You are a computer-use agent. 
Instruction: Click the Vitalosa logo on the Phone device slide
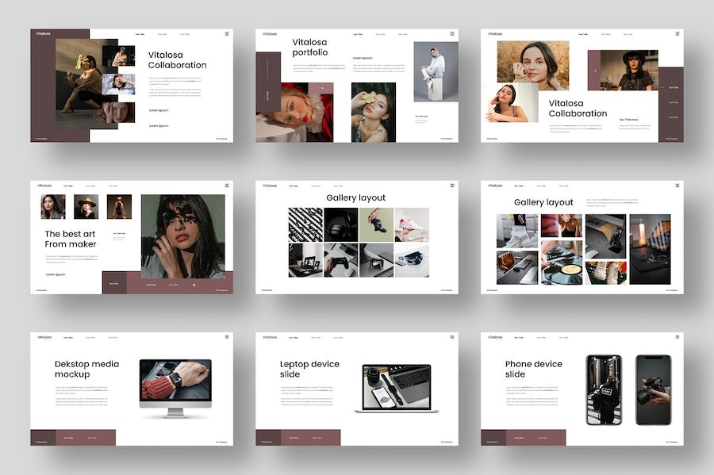click(x=495, y=337)
